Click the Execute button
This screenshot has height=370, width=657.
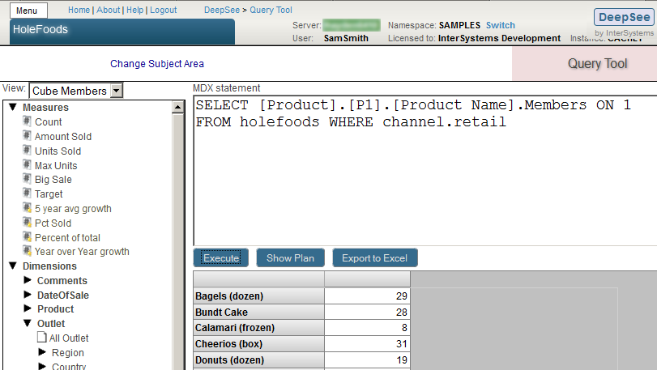coord(221,257)
